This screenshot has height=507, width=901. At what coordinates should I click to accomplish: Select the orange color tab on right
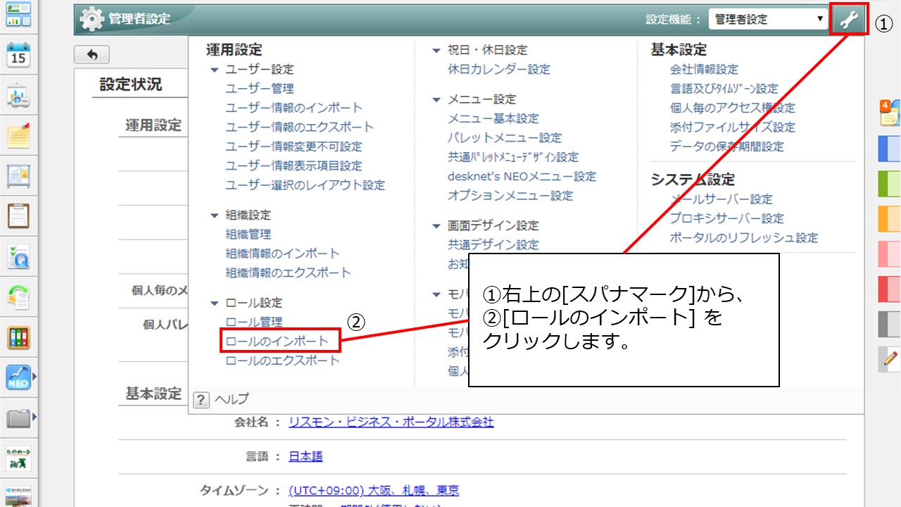coord(890,219)
